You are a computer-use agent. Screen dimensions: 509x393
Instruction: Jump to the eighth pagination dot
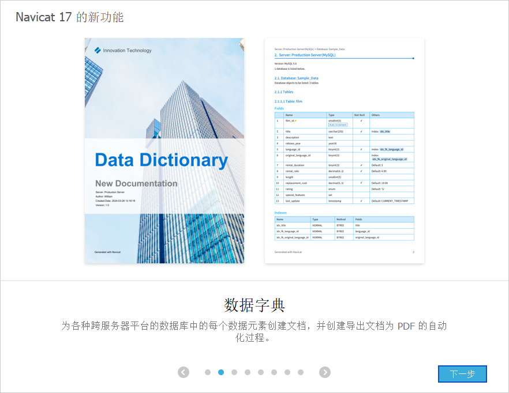pyautogui.click(x=301, y=372)
